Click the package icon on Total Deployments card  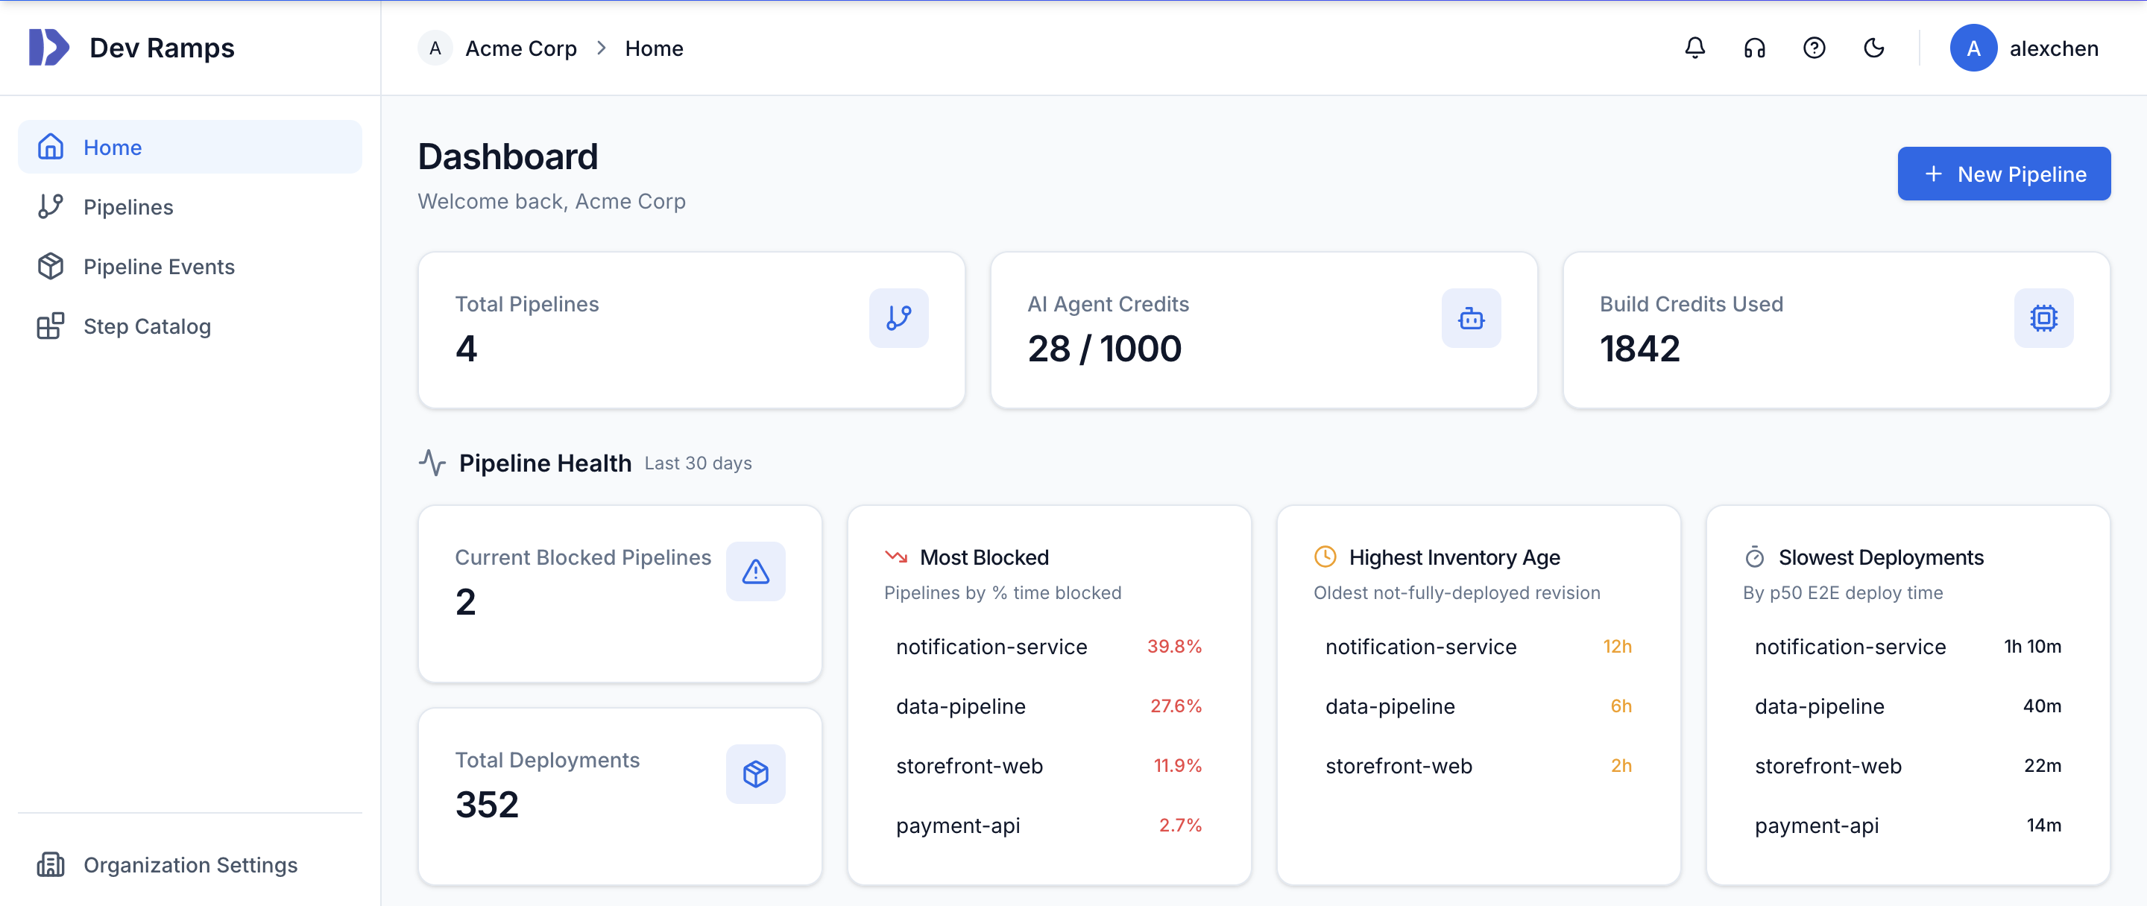755,773
